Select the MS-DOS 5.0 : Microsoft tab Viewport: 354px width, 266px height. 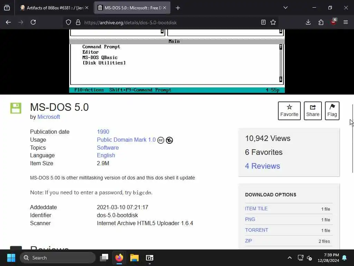[132, 8]
